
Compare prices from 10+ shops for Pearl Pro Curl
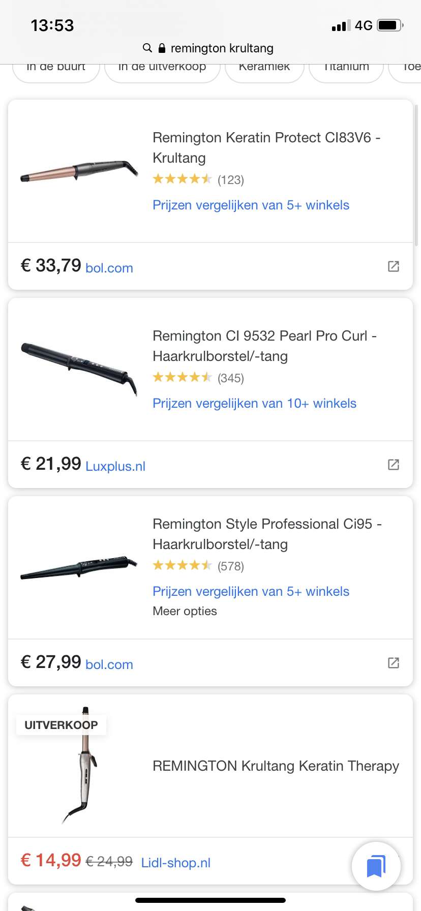pyautogui.click(x=254, y=404)
